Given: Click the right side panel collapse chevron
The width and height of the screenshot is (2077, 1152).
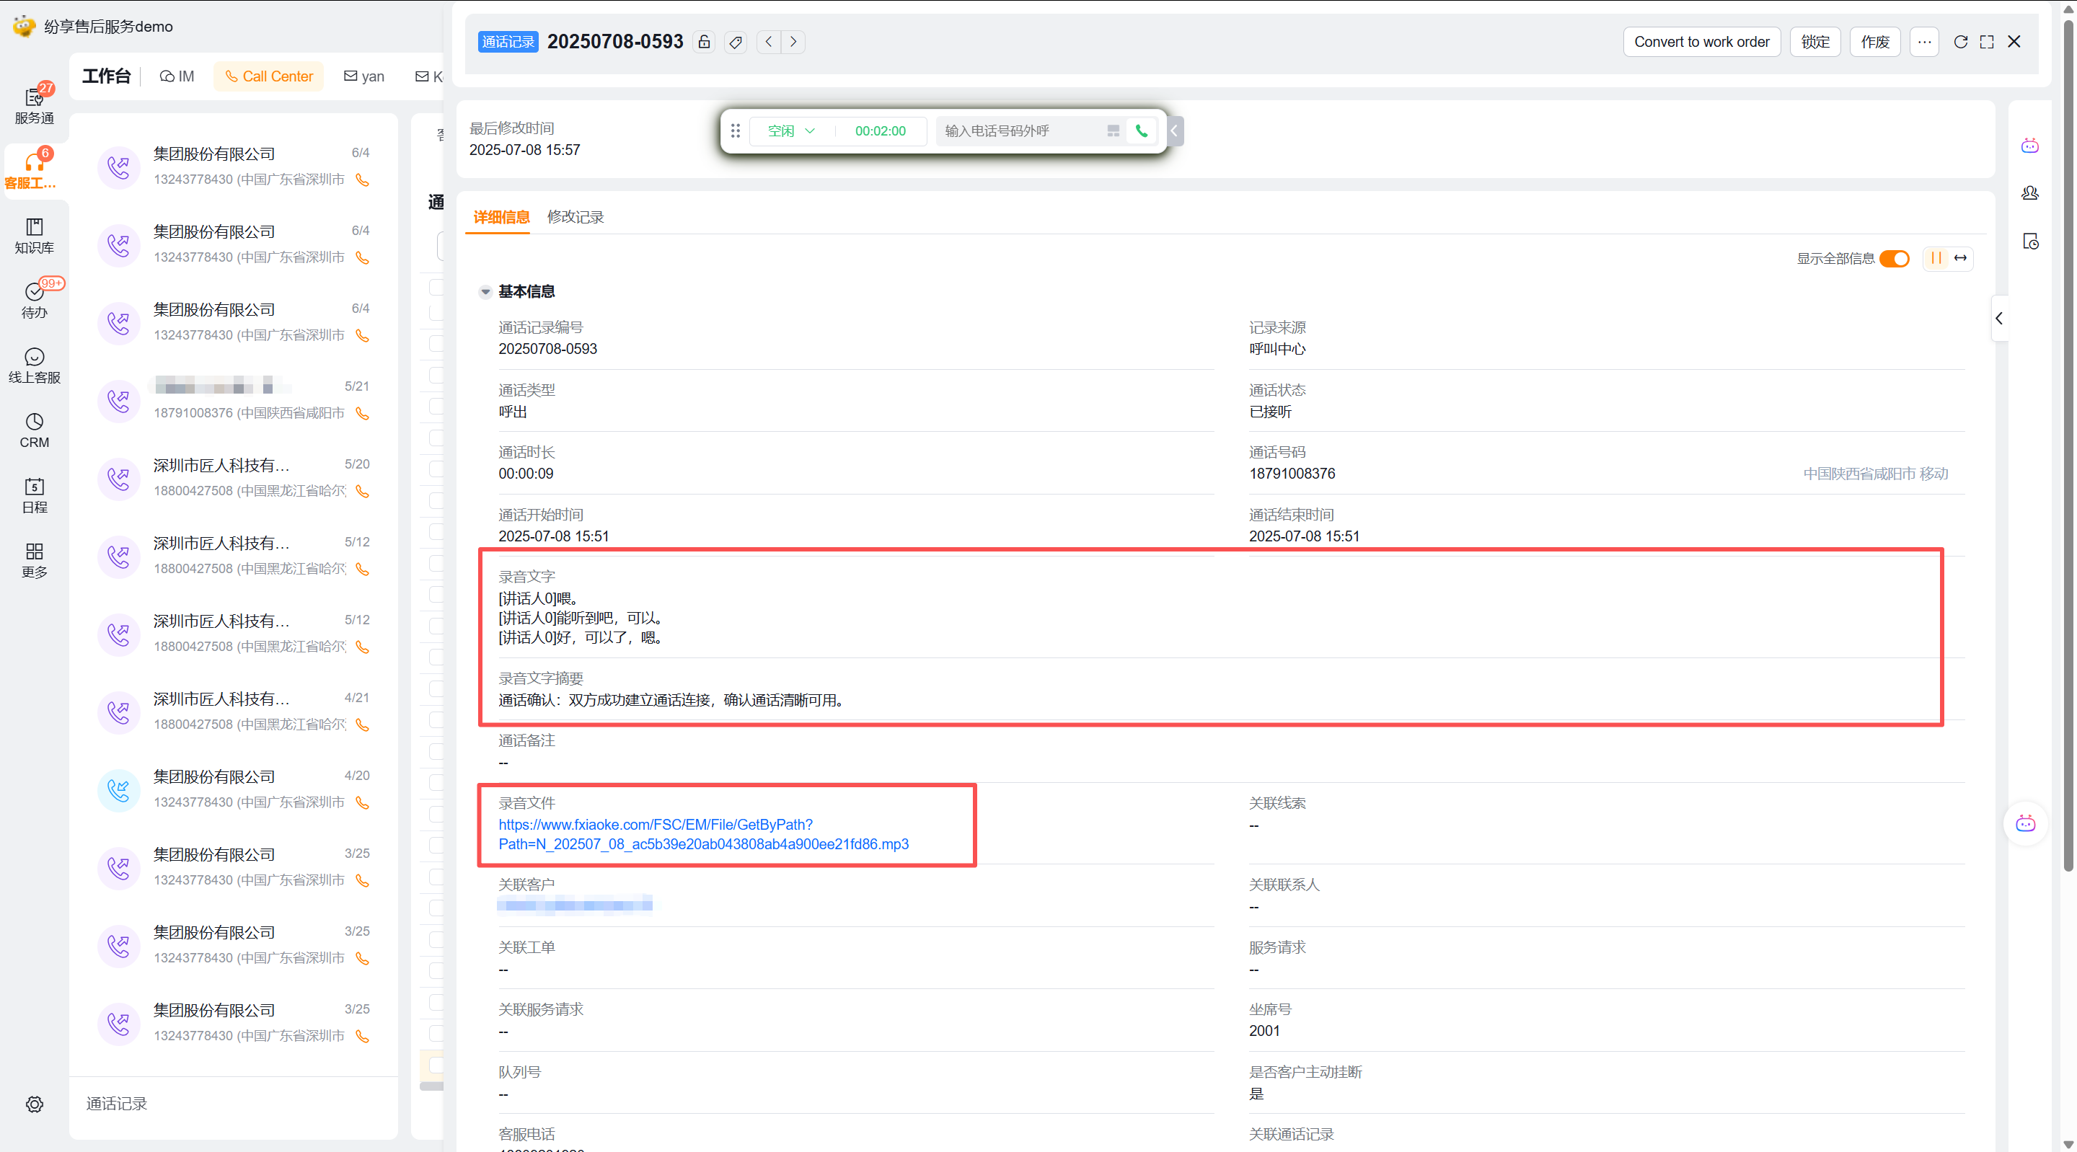Looking at the screenshot, I should point(1999,319).
